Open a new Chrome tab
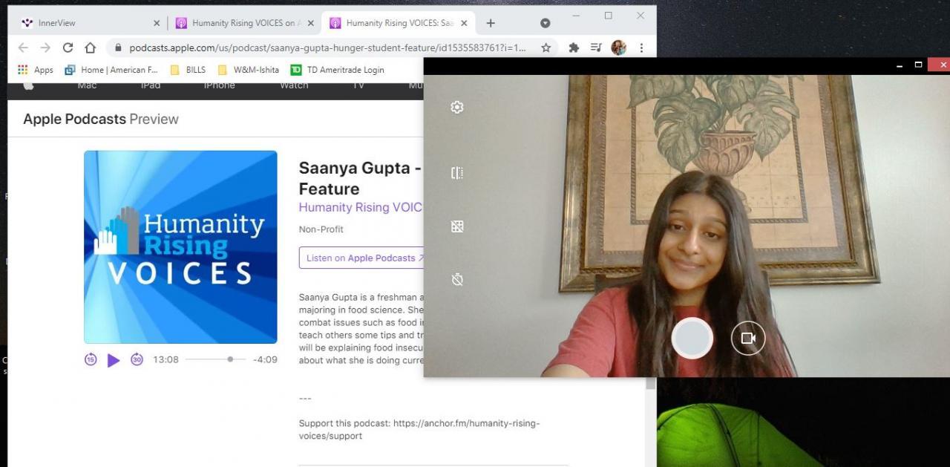 pyautogui.click(x=491, y=23)
